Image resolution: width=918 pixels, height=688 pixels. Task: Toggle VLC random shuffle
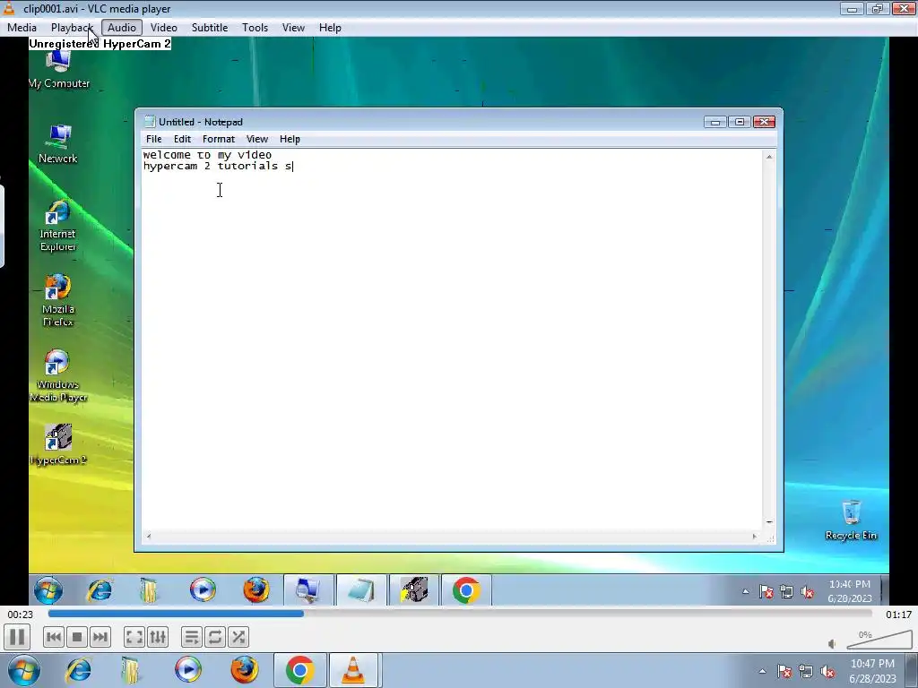[x=238, y=637]
